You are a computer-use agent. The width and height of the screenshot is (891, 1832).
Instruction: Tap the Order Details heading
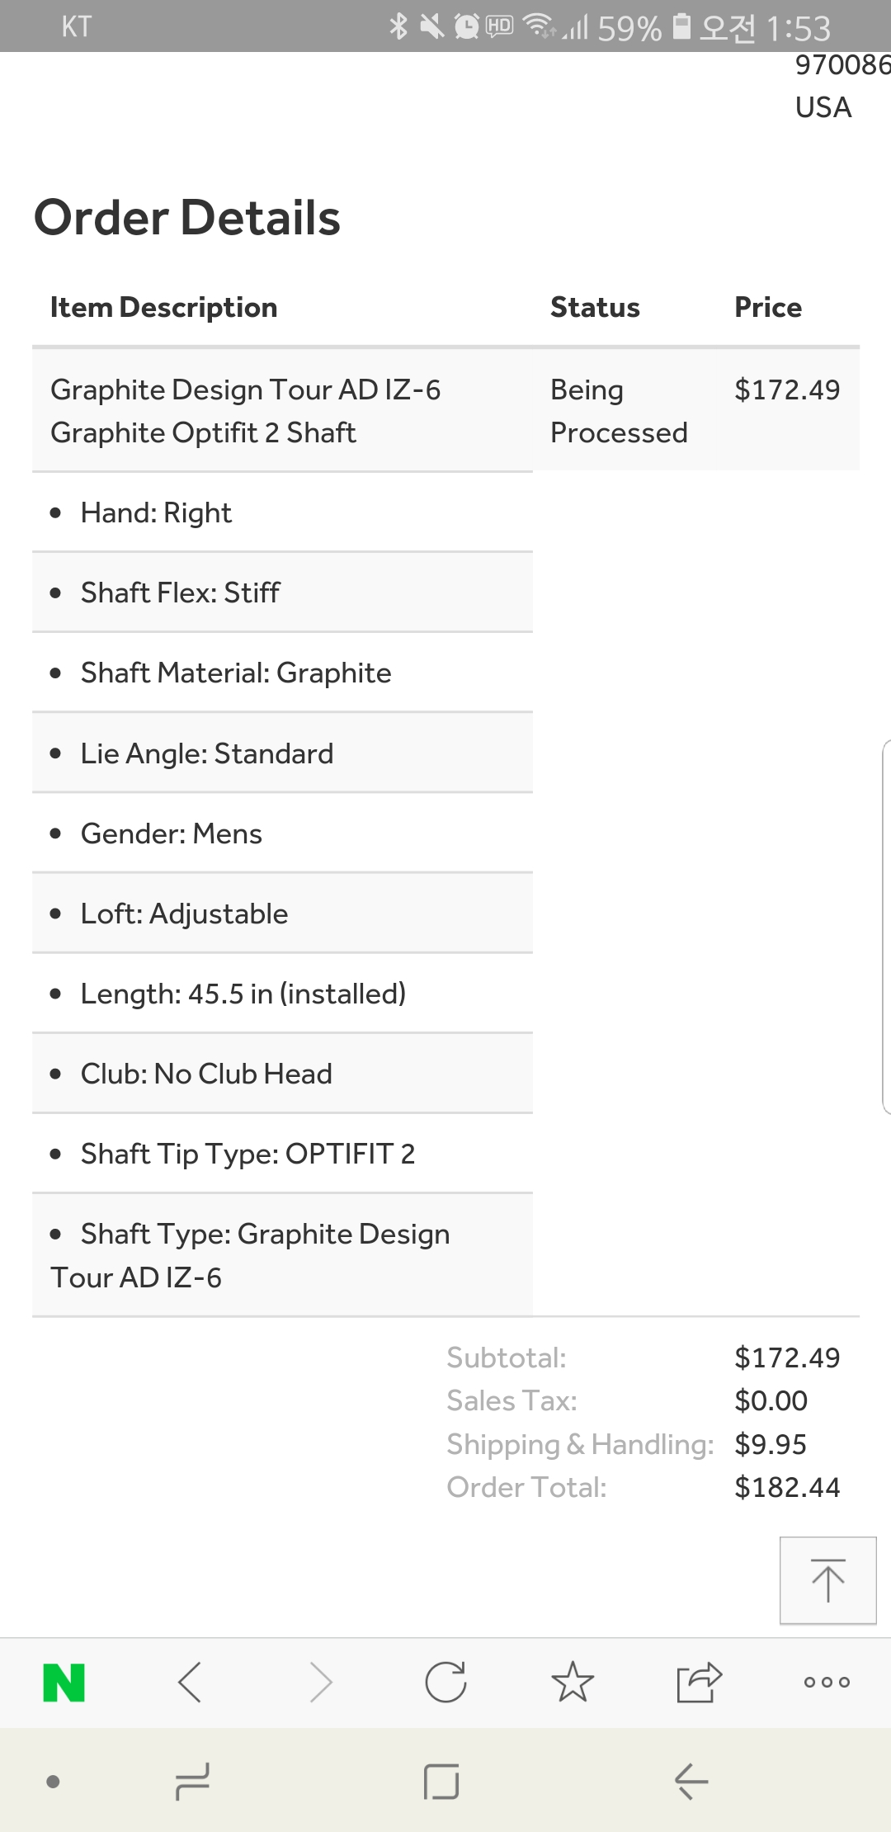pos(187,218)
